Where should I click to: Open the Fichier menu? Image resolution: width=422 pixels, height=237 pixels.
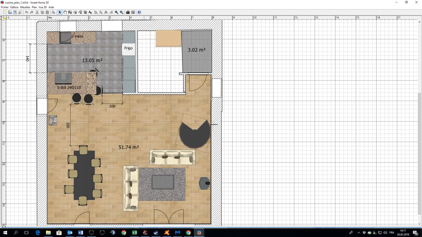(x=5, y=7)
